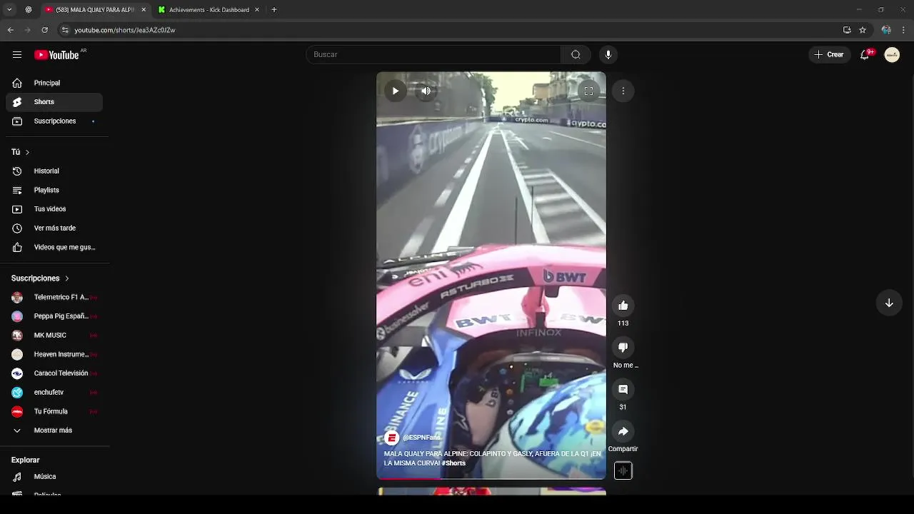Share the Short with Compartir

click(623, 431)
